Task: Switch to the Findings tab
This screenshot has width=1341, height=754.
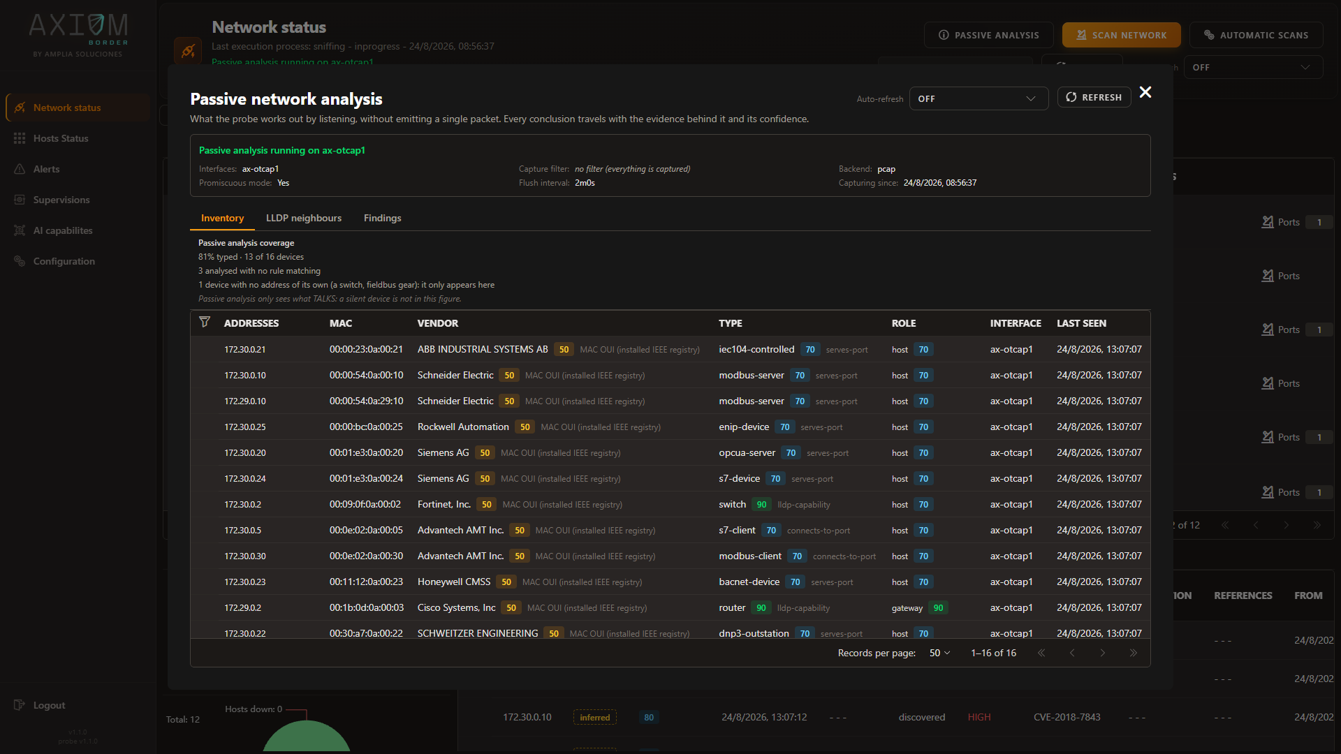Action: tap(383, 218)
